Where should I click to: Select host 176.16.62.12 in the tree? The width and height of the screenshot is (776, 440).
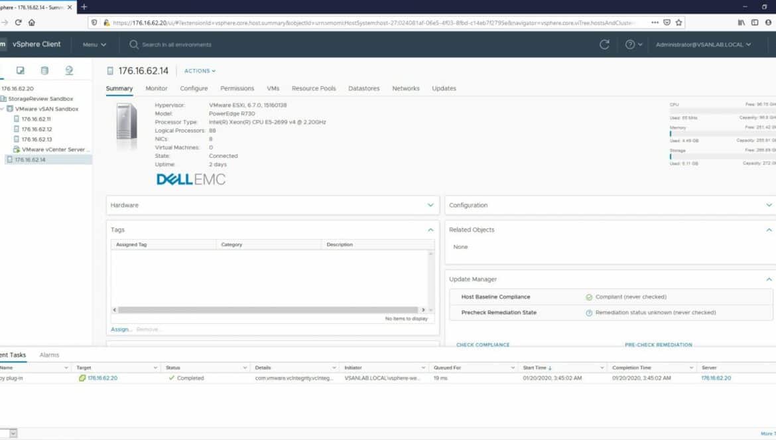pos(36,129)
